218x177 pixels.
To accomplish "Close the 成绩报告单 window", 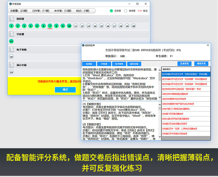I will pyautogui.click(x=208, y=45).
